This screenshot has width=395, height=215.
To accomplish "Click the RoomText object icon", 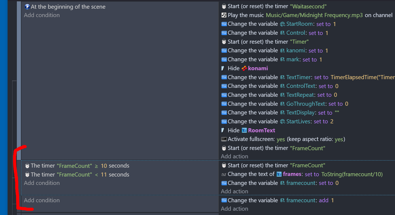I will [x=244, y=130].
